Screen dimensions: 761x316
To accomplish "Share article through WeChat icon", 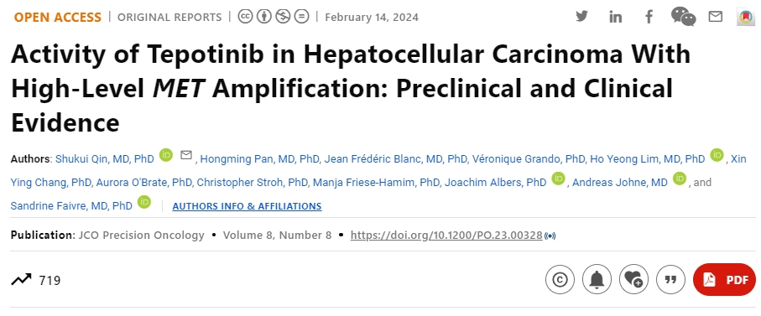I will [683, 17].
